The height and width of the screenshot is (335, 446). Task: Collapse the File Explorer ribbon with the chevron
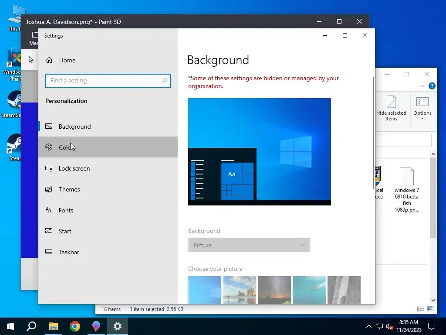[x=422, y=86]
